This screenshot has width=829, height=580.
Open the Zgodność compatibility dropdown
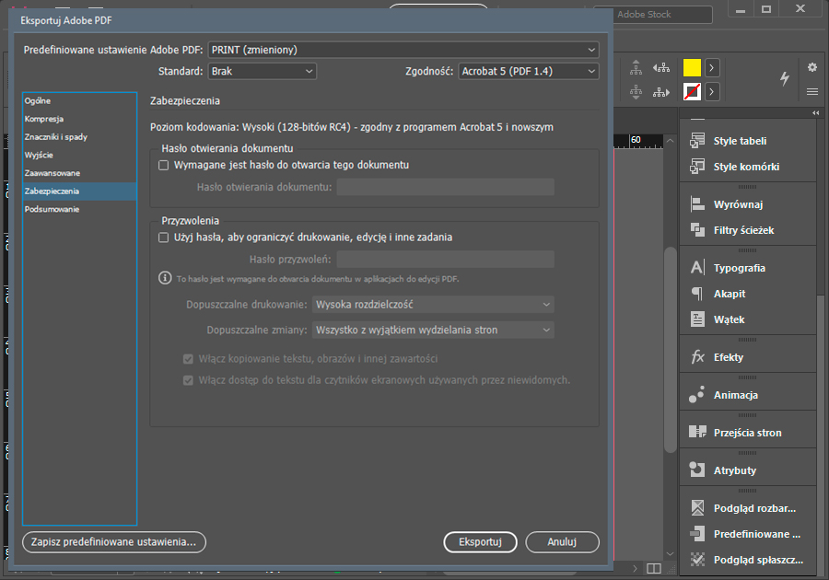click(x=529, y=71)
